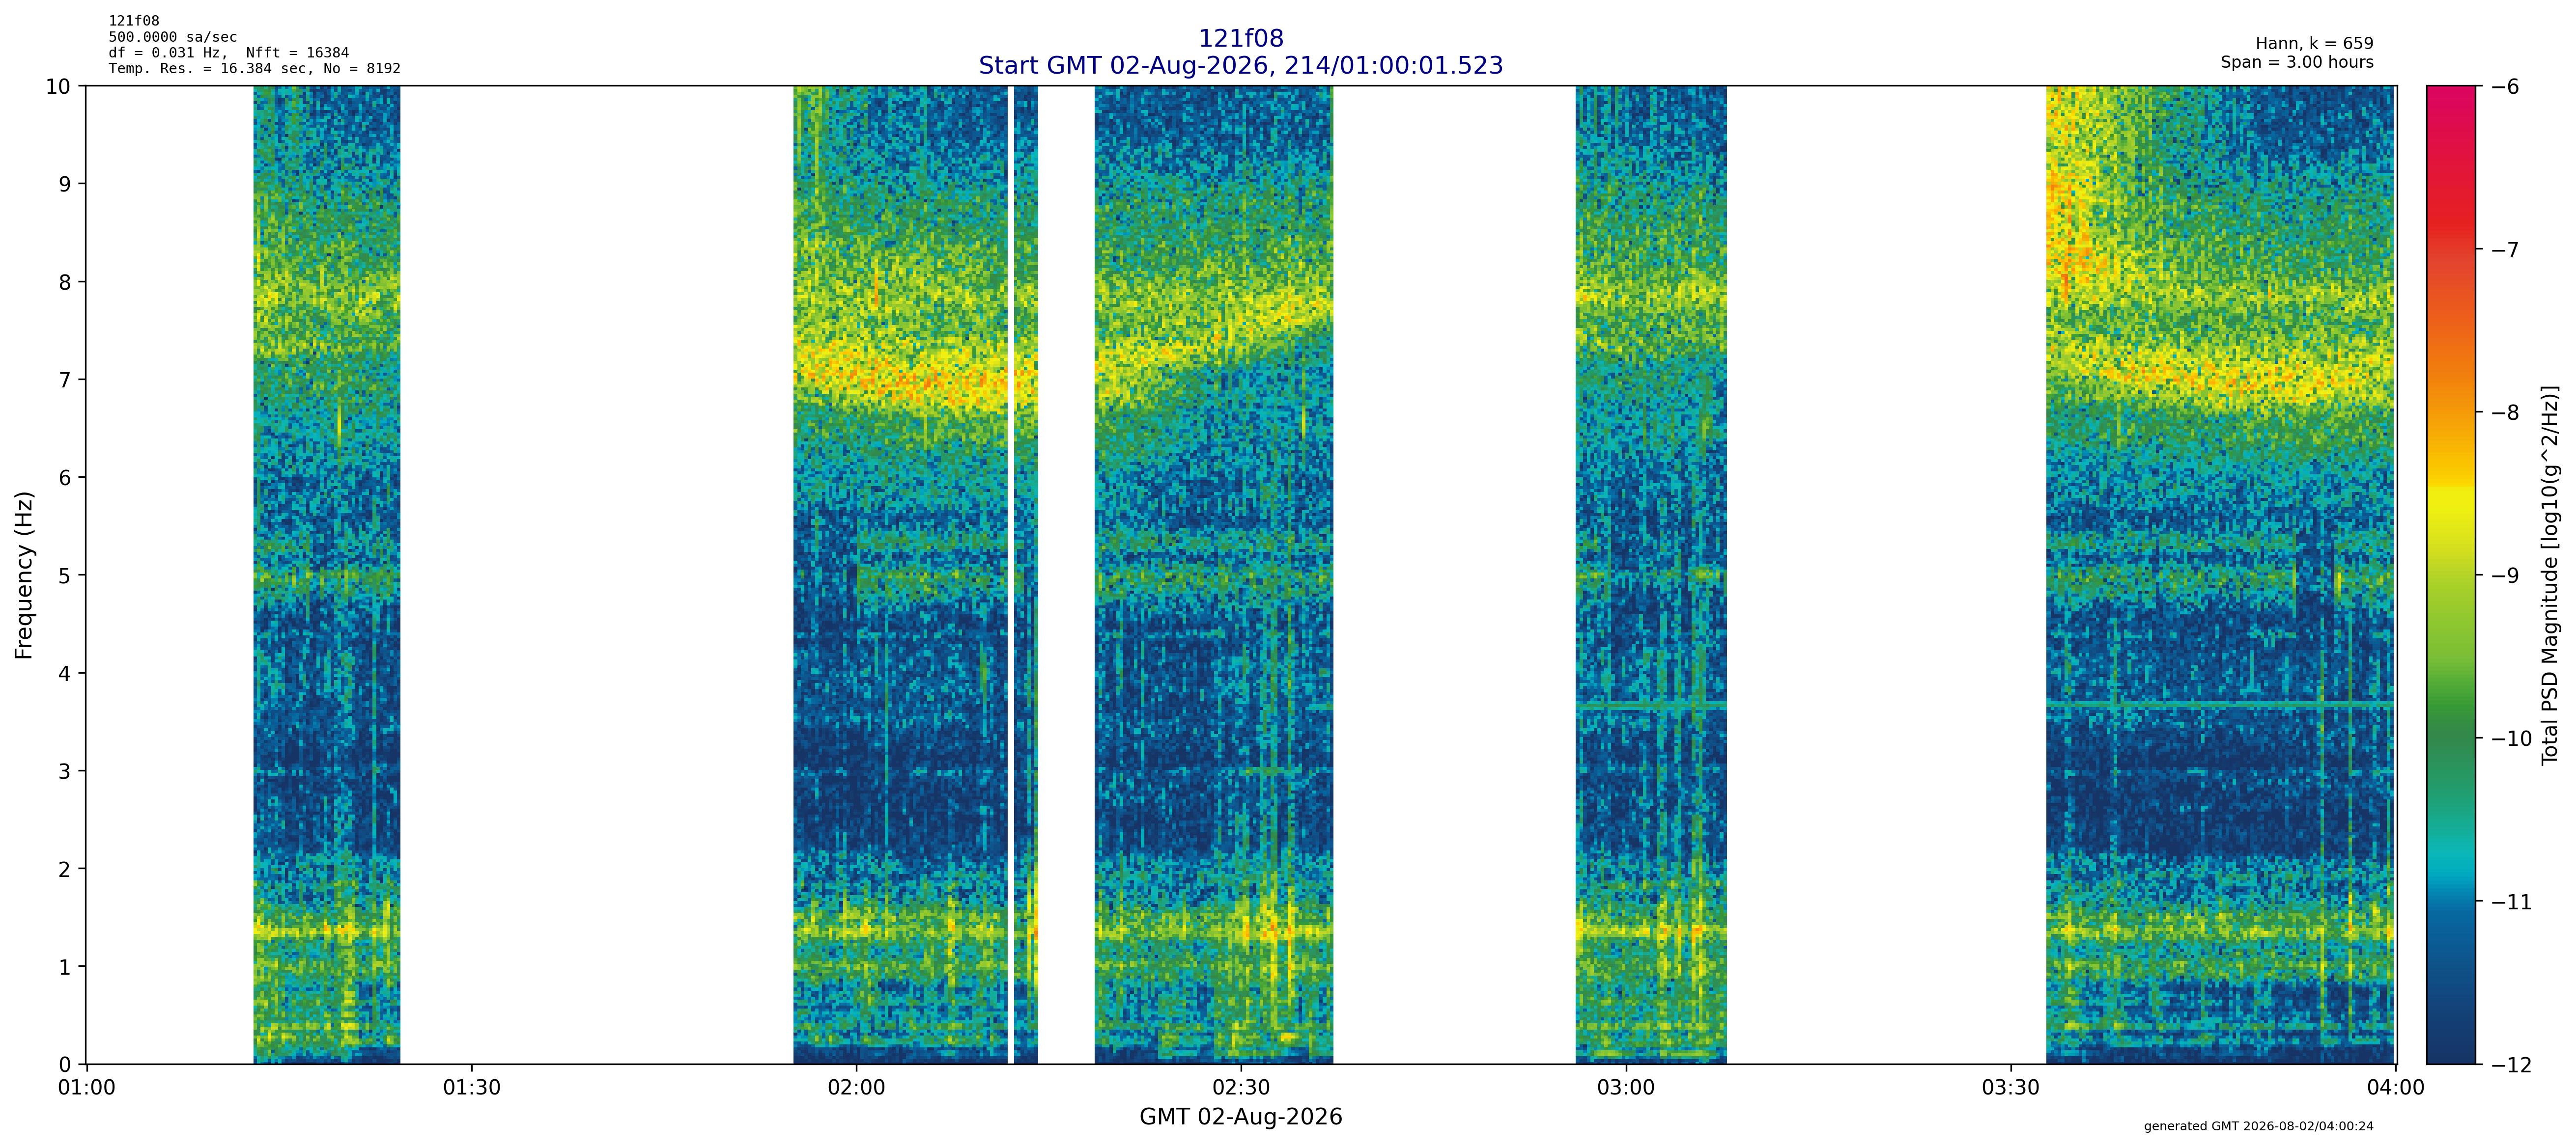2576x1147 pixels.
Task: Click the frequency axis tick label "8"
Action: (x=65, y=283)
